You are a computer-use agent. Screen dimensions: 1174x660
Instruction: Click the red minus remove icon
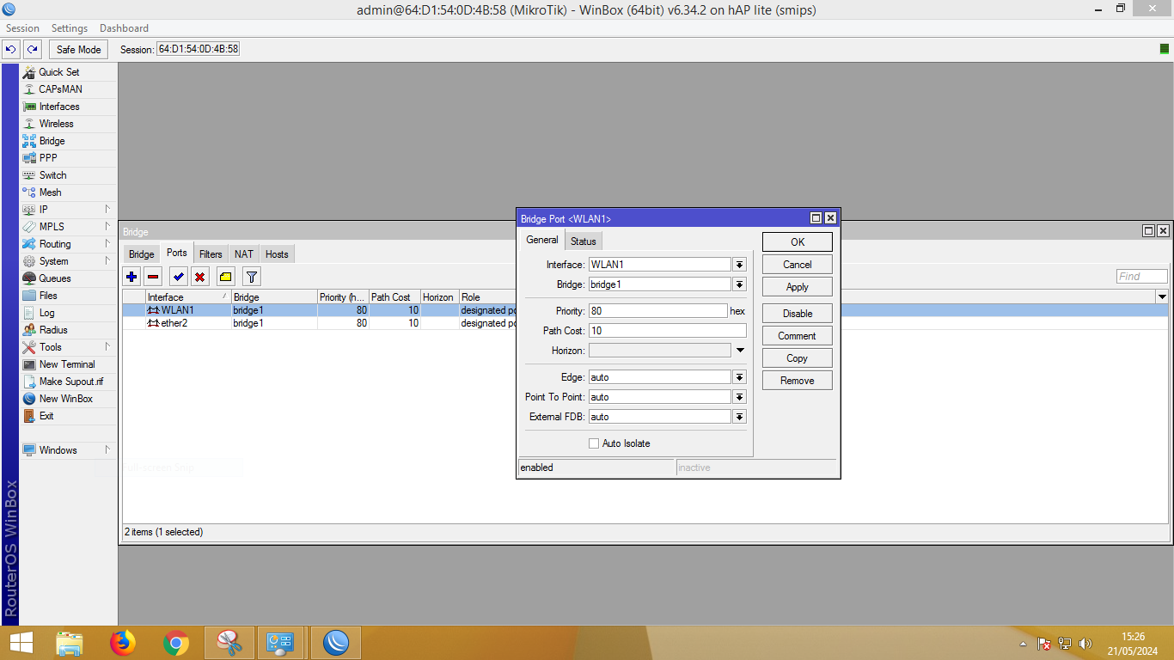(153, 277)
